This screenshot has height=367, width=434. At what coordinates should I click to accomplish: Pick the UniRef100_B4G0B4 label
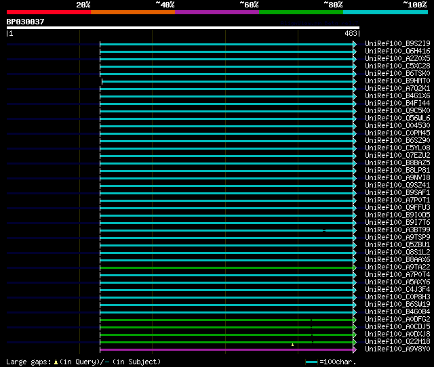point(397,312)
